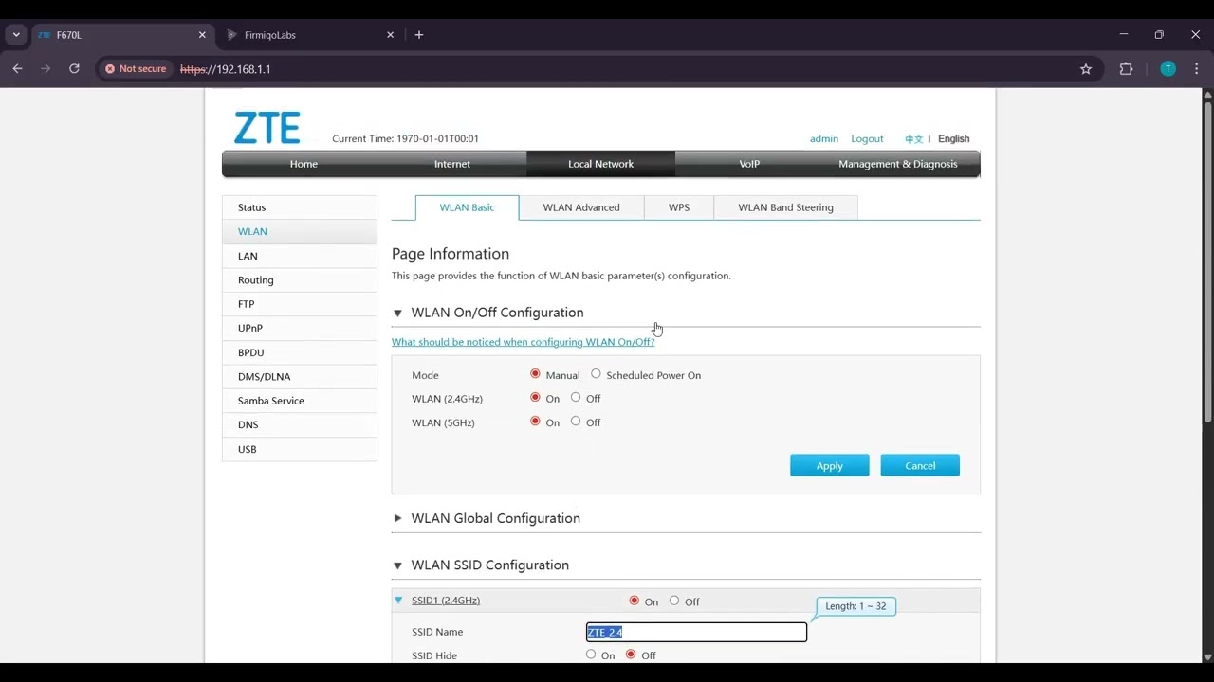This screenshot has width=1214, height=682.
Task: Click the ZTE logo
Action: 267,128
